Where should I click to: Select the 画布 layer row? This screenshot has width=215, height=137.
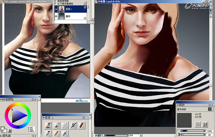coord(71,16)
